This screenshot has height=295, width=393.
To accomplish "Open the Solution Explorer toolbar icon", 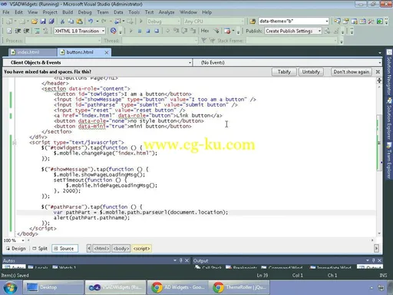I will (x=337, y=22).
